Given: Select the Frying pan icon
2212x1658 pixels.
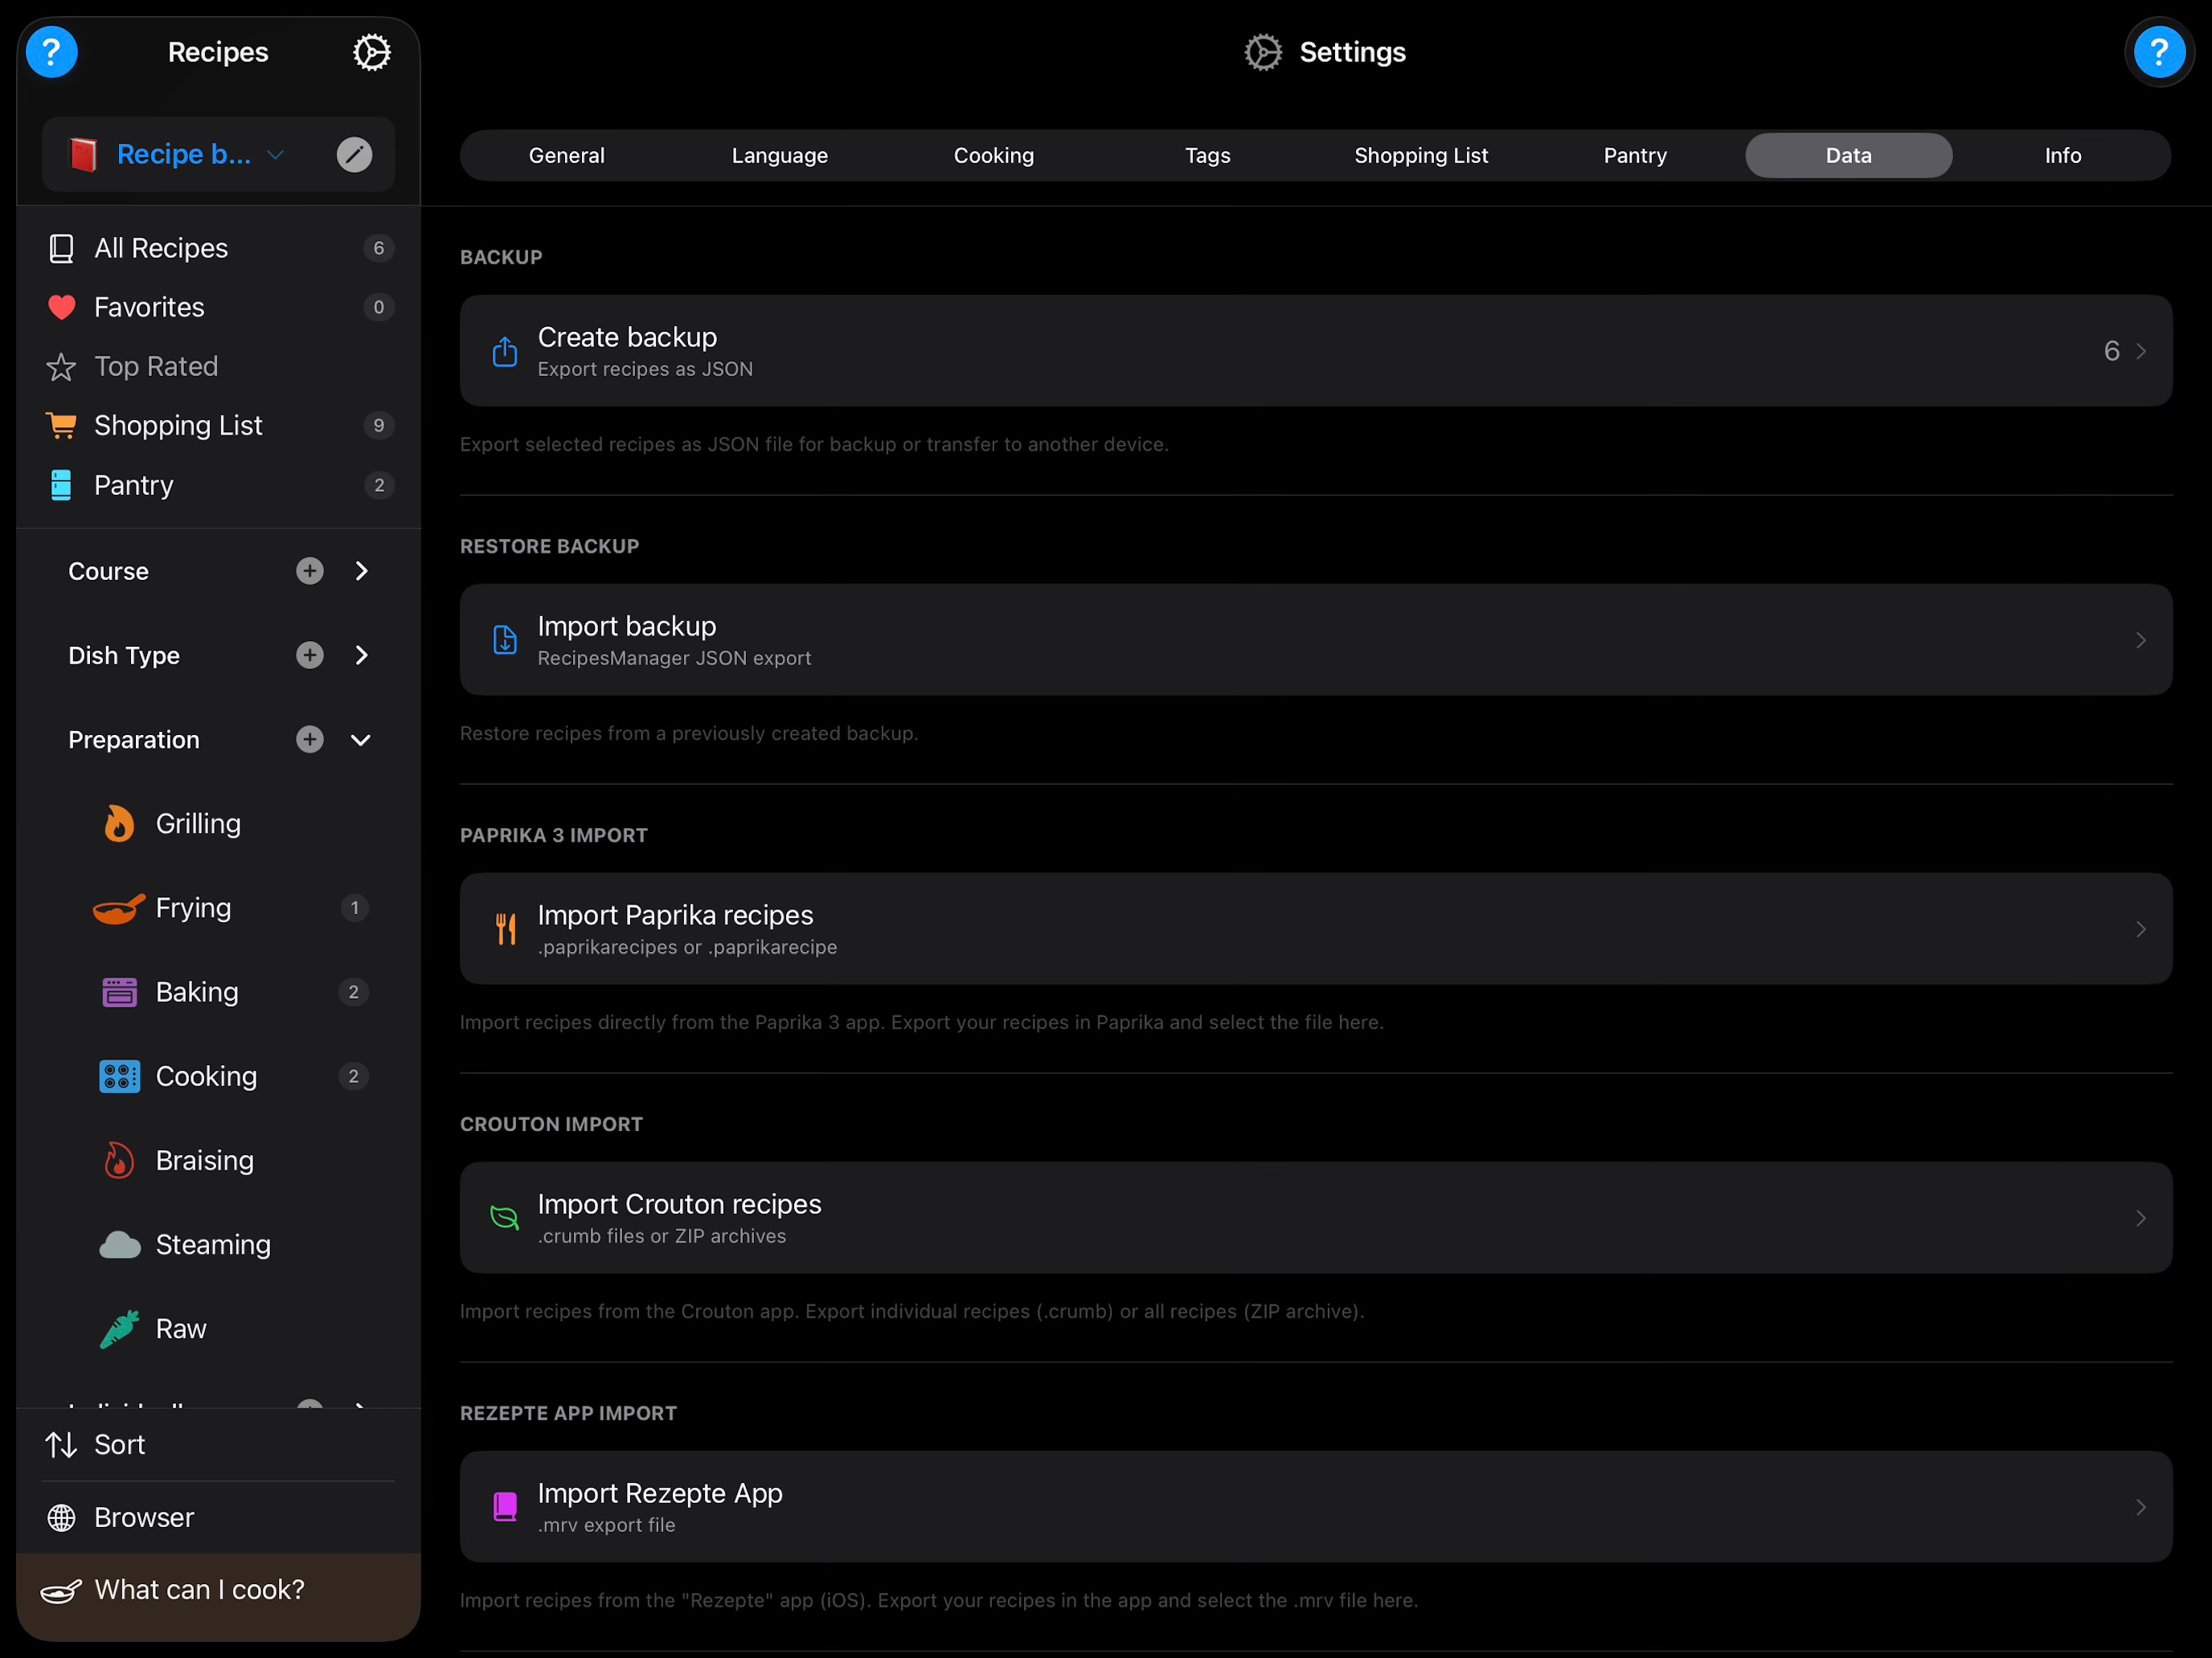Looking at the screenshot, I should [119, 909].
